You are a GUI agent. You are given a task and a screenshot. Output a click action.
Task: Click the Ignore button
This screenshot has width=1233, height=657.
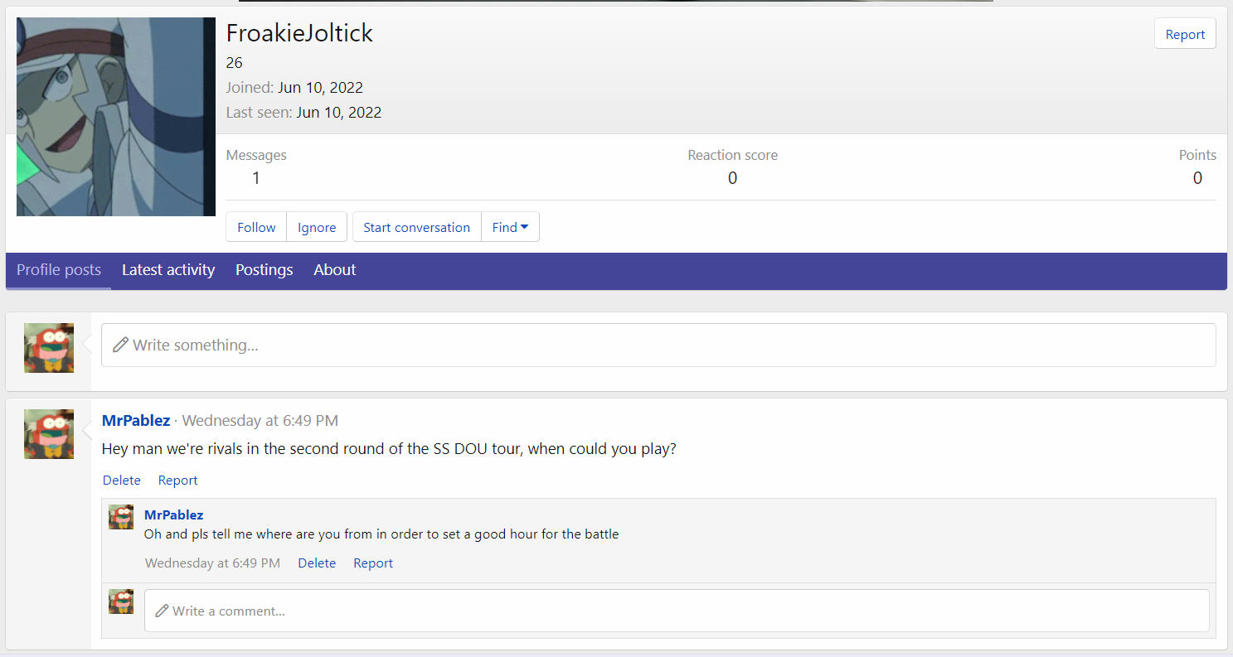coord(317,227)
